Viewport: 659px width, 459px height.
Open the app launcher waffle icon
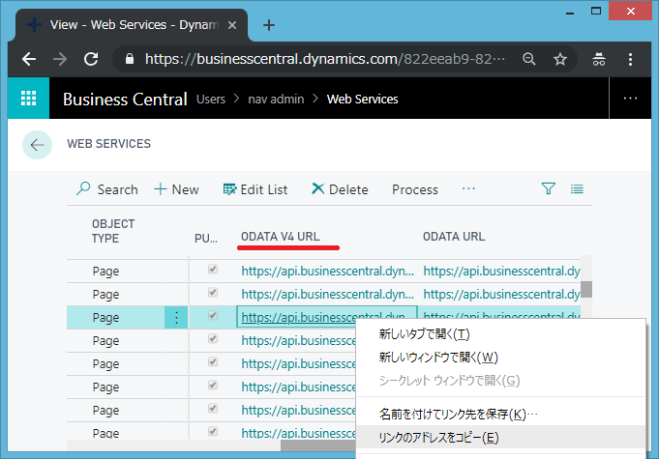coord(28,99)
